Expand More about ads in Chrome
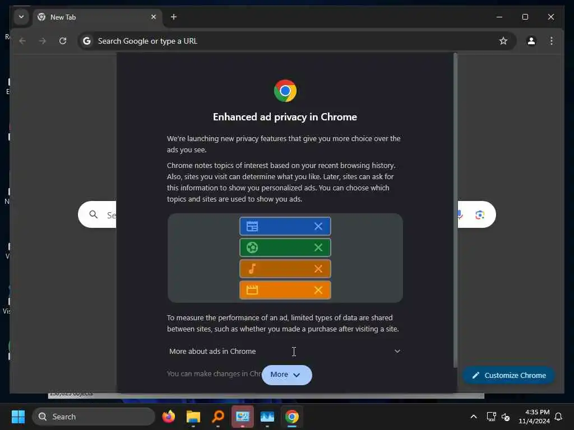This screenshot has width=574, height=430. [285, 352]
